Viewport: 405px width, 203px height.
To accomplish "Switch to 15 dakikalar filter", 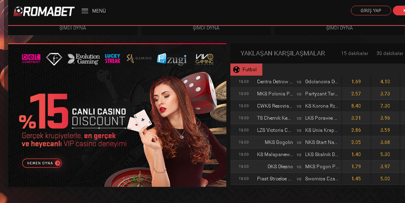I will pyautogui.click(x=354, y=53).
